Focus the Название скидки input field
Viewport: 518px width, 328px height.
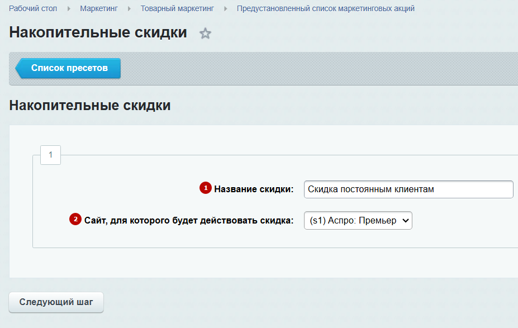[408, 189]
